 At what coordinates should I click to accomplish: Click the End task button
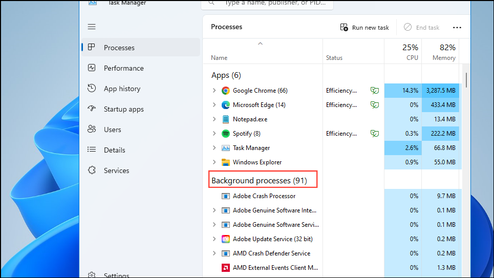[421, 28]
